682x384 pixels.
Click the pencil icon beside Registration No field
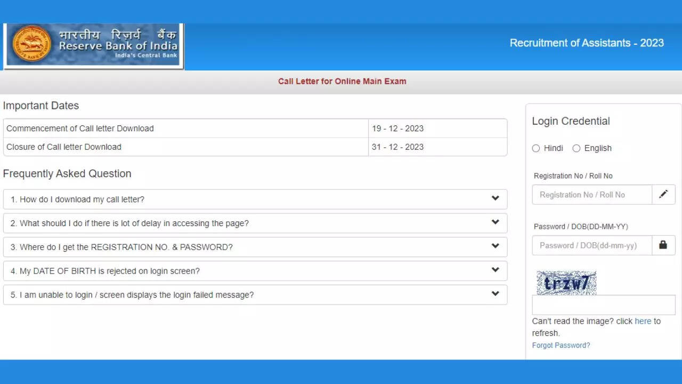click(x=663, y=195)
